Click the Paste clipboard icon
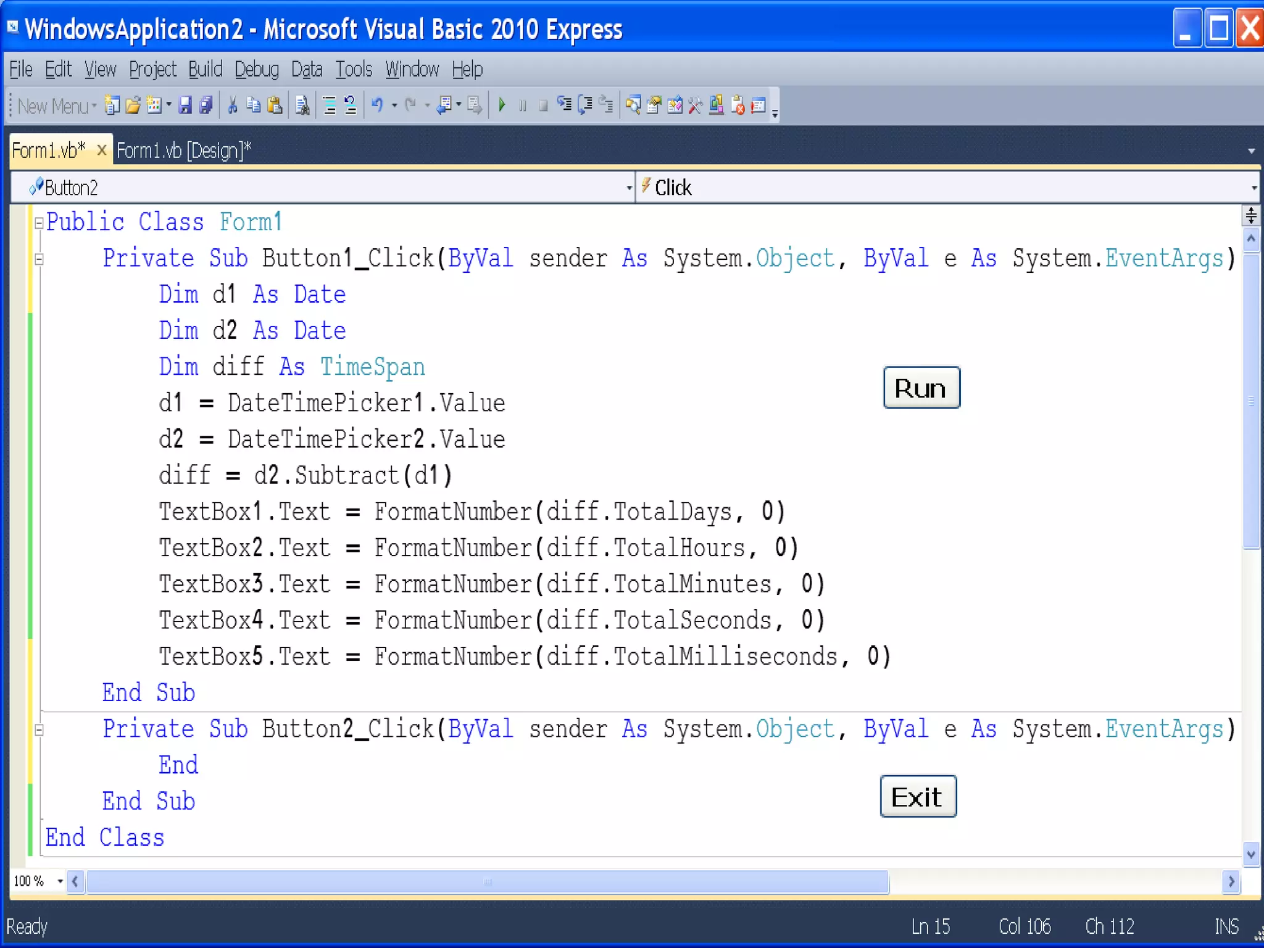This screenshot has width=1264, height=948. click(x=275, y=106)
